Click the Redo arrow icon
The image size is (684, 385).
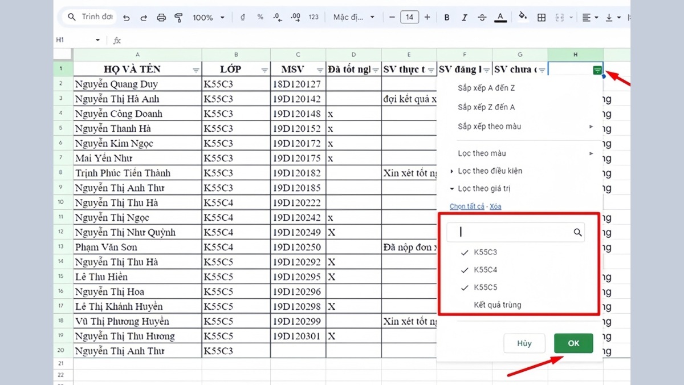tap(142, 18)
